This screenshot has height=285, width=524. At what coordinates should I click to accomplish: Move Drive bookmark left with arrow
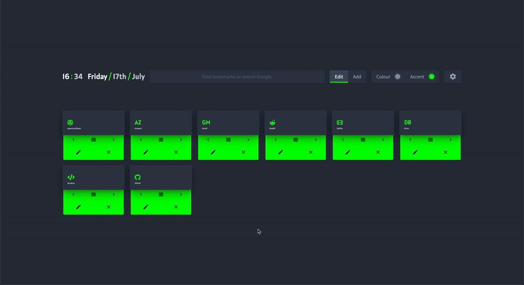tap(410, 140)
